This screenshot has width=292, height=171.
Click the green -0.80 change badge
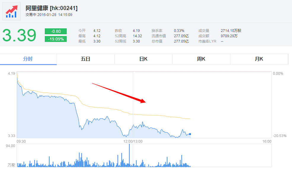56,31
